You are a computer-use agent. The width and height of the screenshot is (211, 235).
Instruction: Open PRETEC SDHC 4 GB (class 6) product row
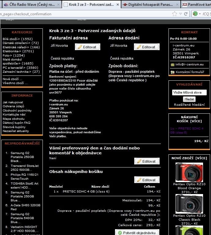click(x=86, y=192)
